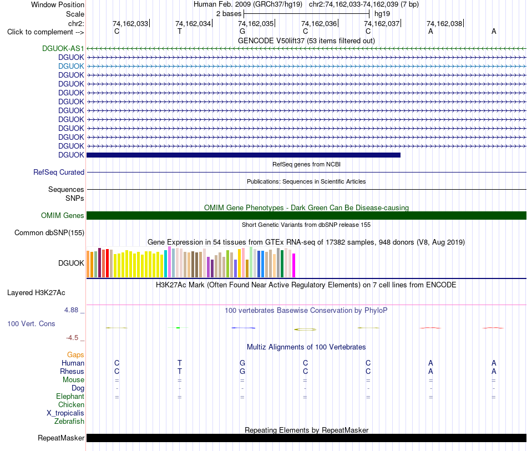Viewport: 527px width, 451px height.
Task: Click the 'DGUOK' label beside GTEx chart
Action: (x=71, y=263)
